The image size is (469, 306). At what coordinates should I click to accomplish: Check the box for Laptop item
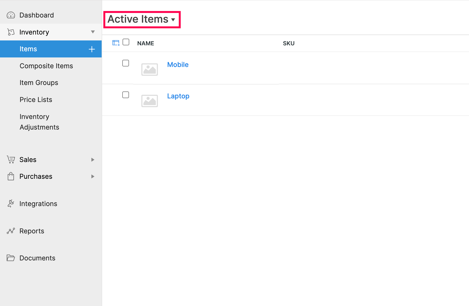(x=126, y=95)
